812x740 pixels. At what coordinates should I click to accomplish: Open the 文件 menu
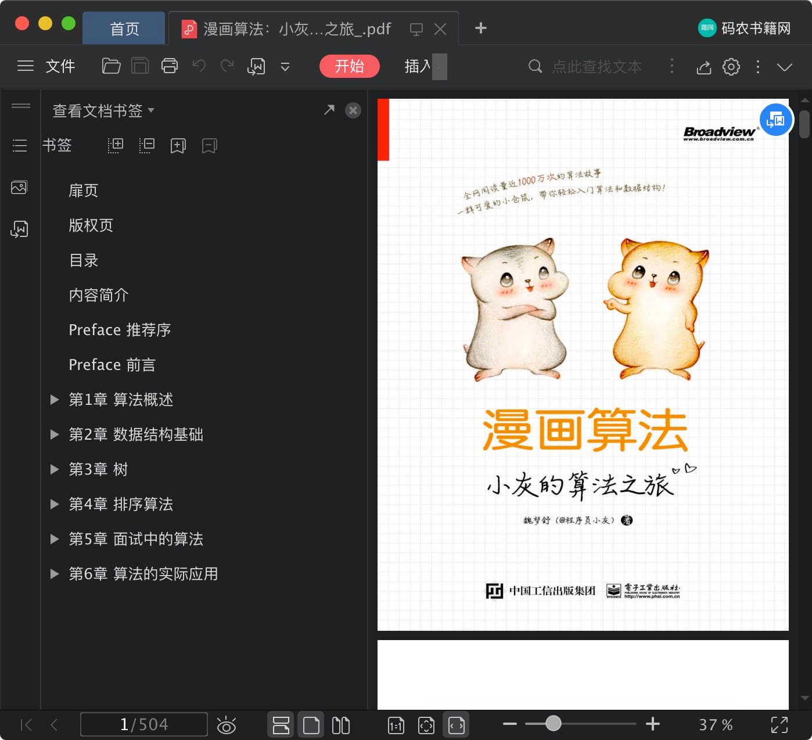(60, 66)
